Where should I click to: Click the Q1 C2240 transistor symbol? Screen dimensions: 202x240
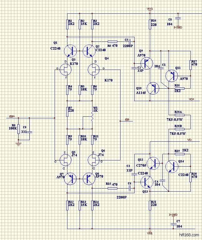click(70, 51)
